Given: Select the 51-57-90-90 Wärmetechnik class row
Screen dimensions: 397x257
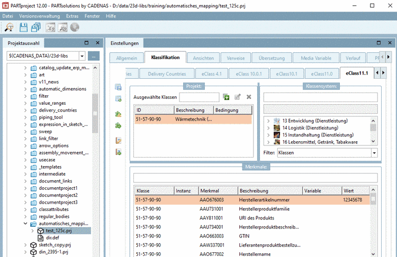Looking at the screenshot, I should [x=193, y=120].
